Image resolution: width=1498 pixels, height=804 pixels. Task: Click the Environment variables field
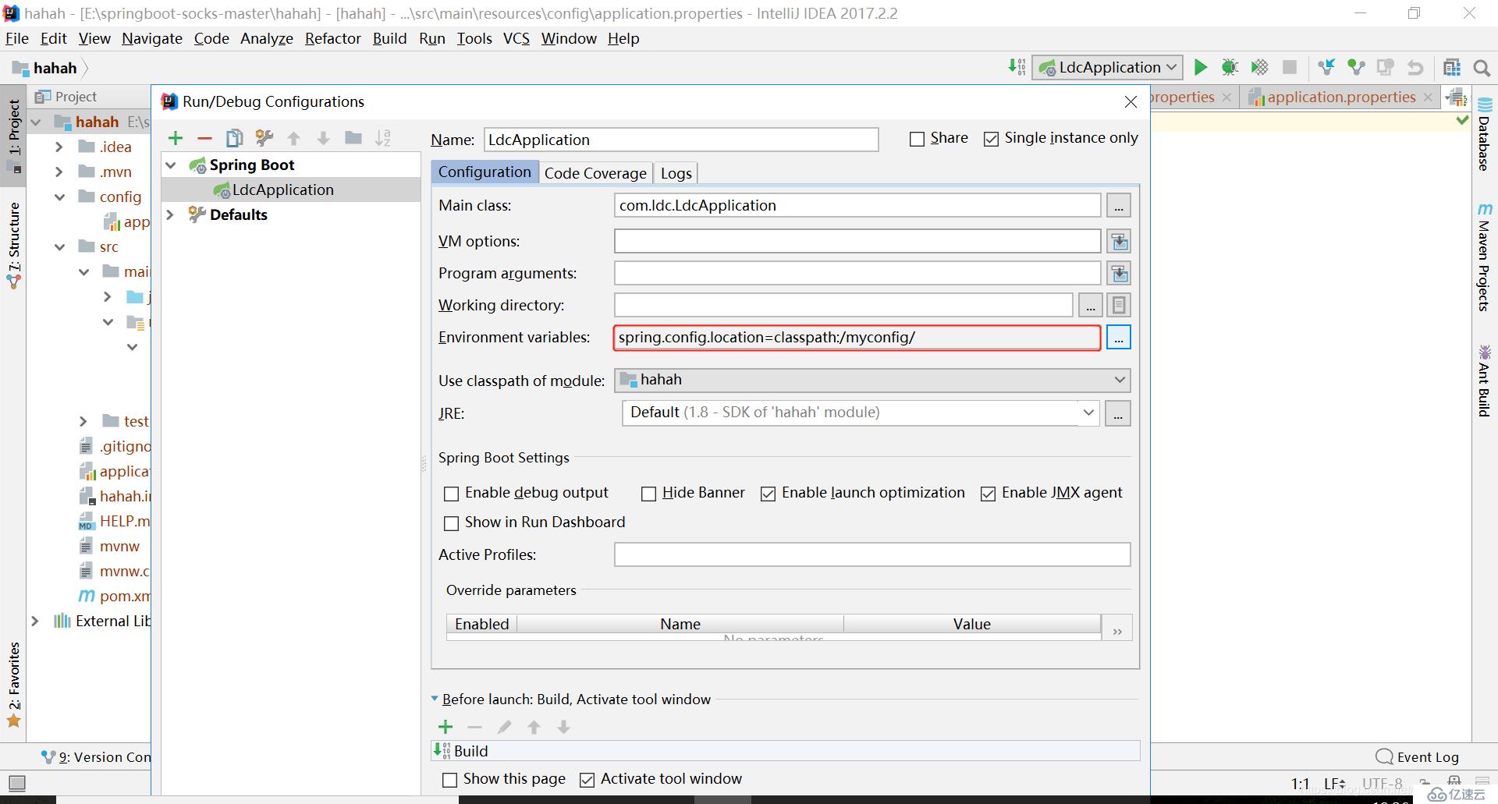[x=857, y=338]
